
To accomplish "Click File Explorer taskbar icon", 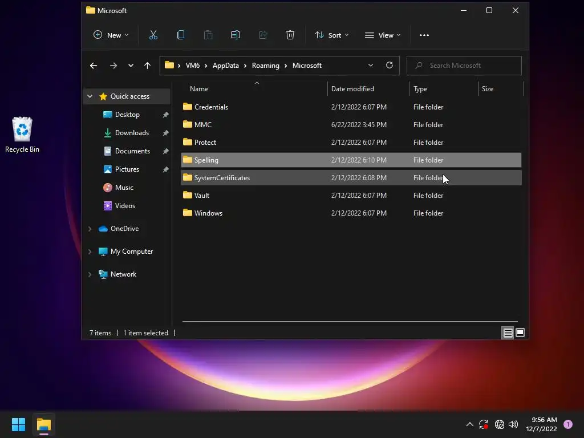I will click(43, 424).
